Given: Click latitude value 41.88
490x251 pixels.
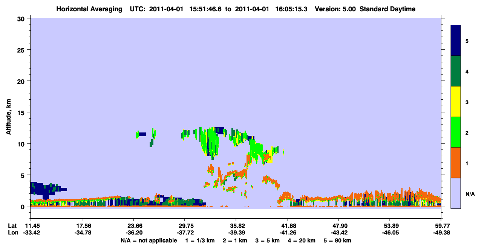Looking at the screenshot, I should coord(287,225).
